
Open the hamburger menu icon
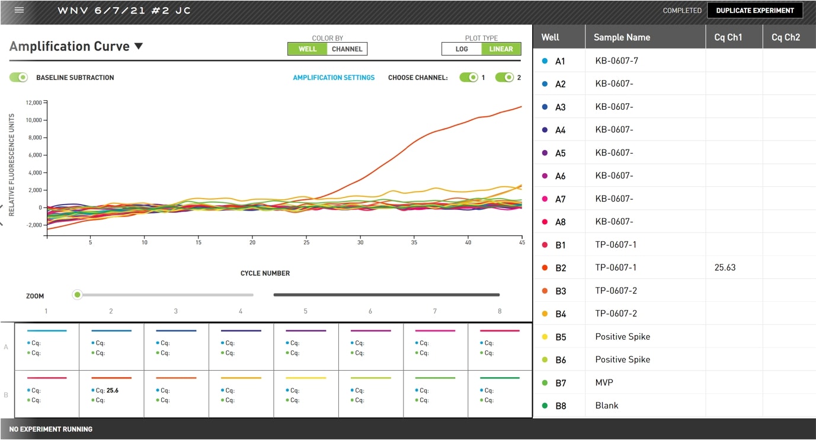pos(20,10)
